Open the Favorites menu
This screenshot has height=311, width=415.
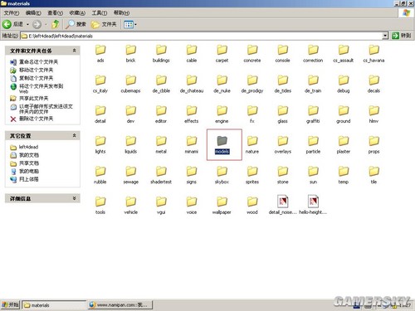pos(77,13)
